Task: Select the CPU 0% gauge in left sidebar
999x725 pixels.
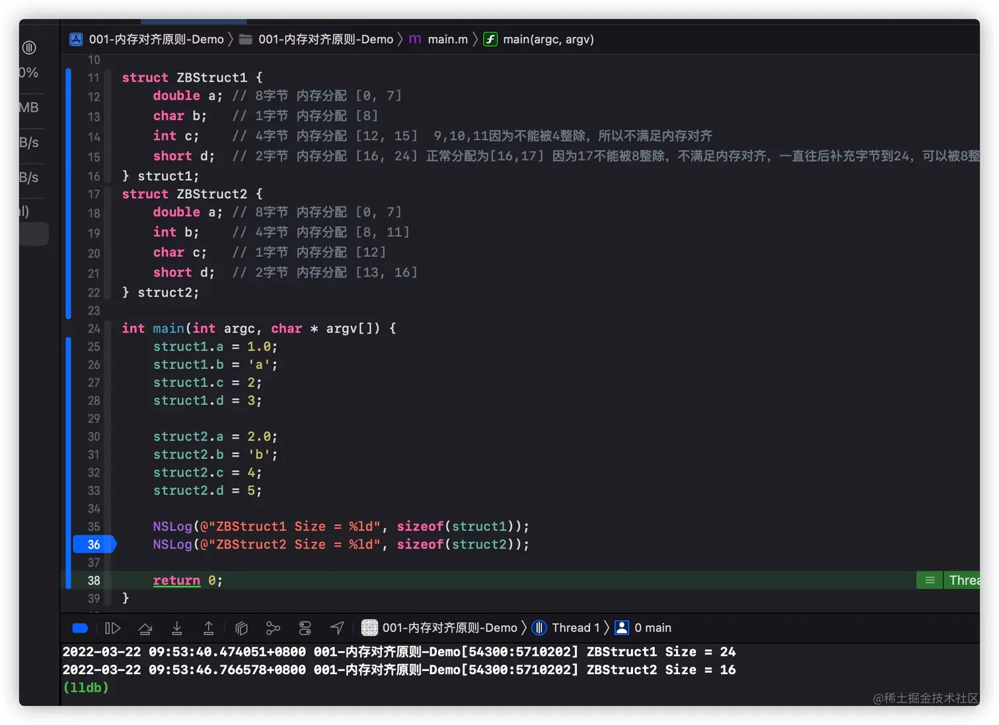Action: pos(29,73)
